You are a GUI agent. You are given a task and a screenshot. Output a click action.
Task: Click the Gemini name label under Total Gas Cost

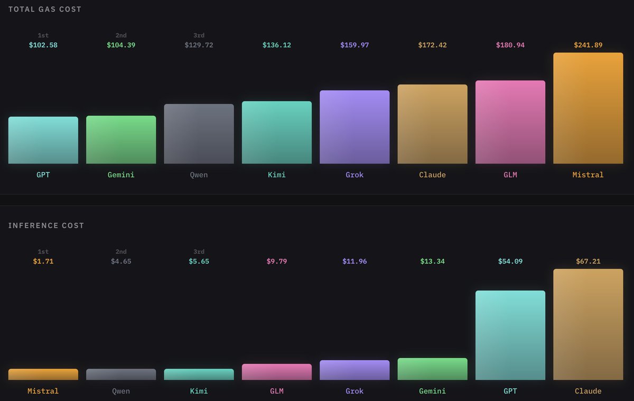pyautogui.click(x=121, y=175)
